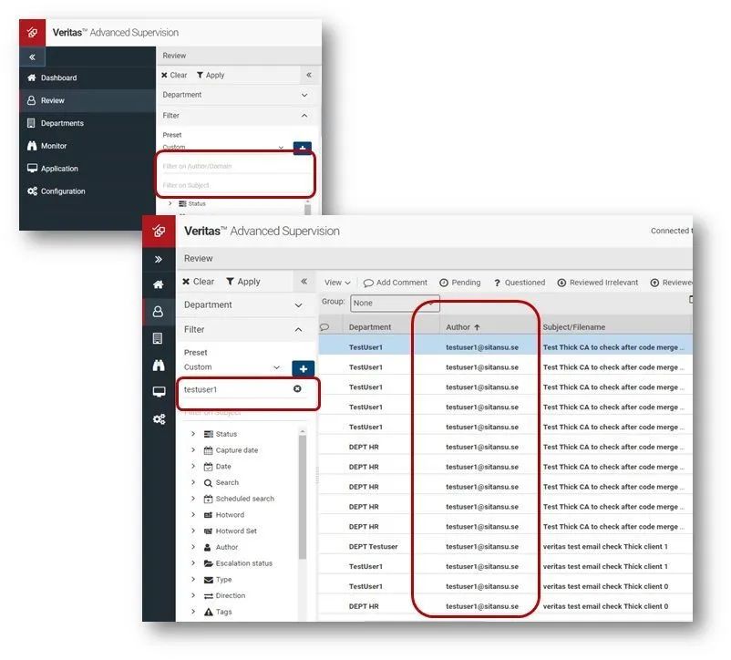Open Dashboard home icon in front sidebar
The image size is (731, 660).
pyautogui.click(x=159, y=284)
